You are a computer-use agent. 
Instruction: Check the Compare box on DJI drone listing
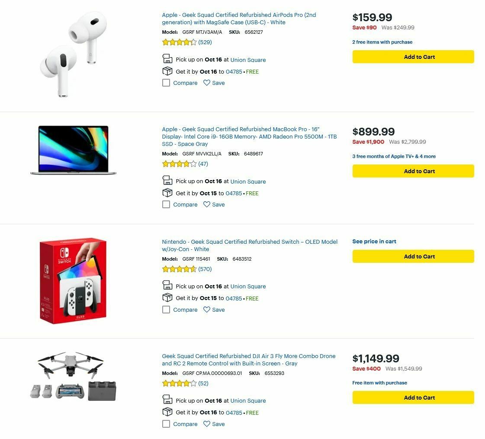(166, 424)
